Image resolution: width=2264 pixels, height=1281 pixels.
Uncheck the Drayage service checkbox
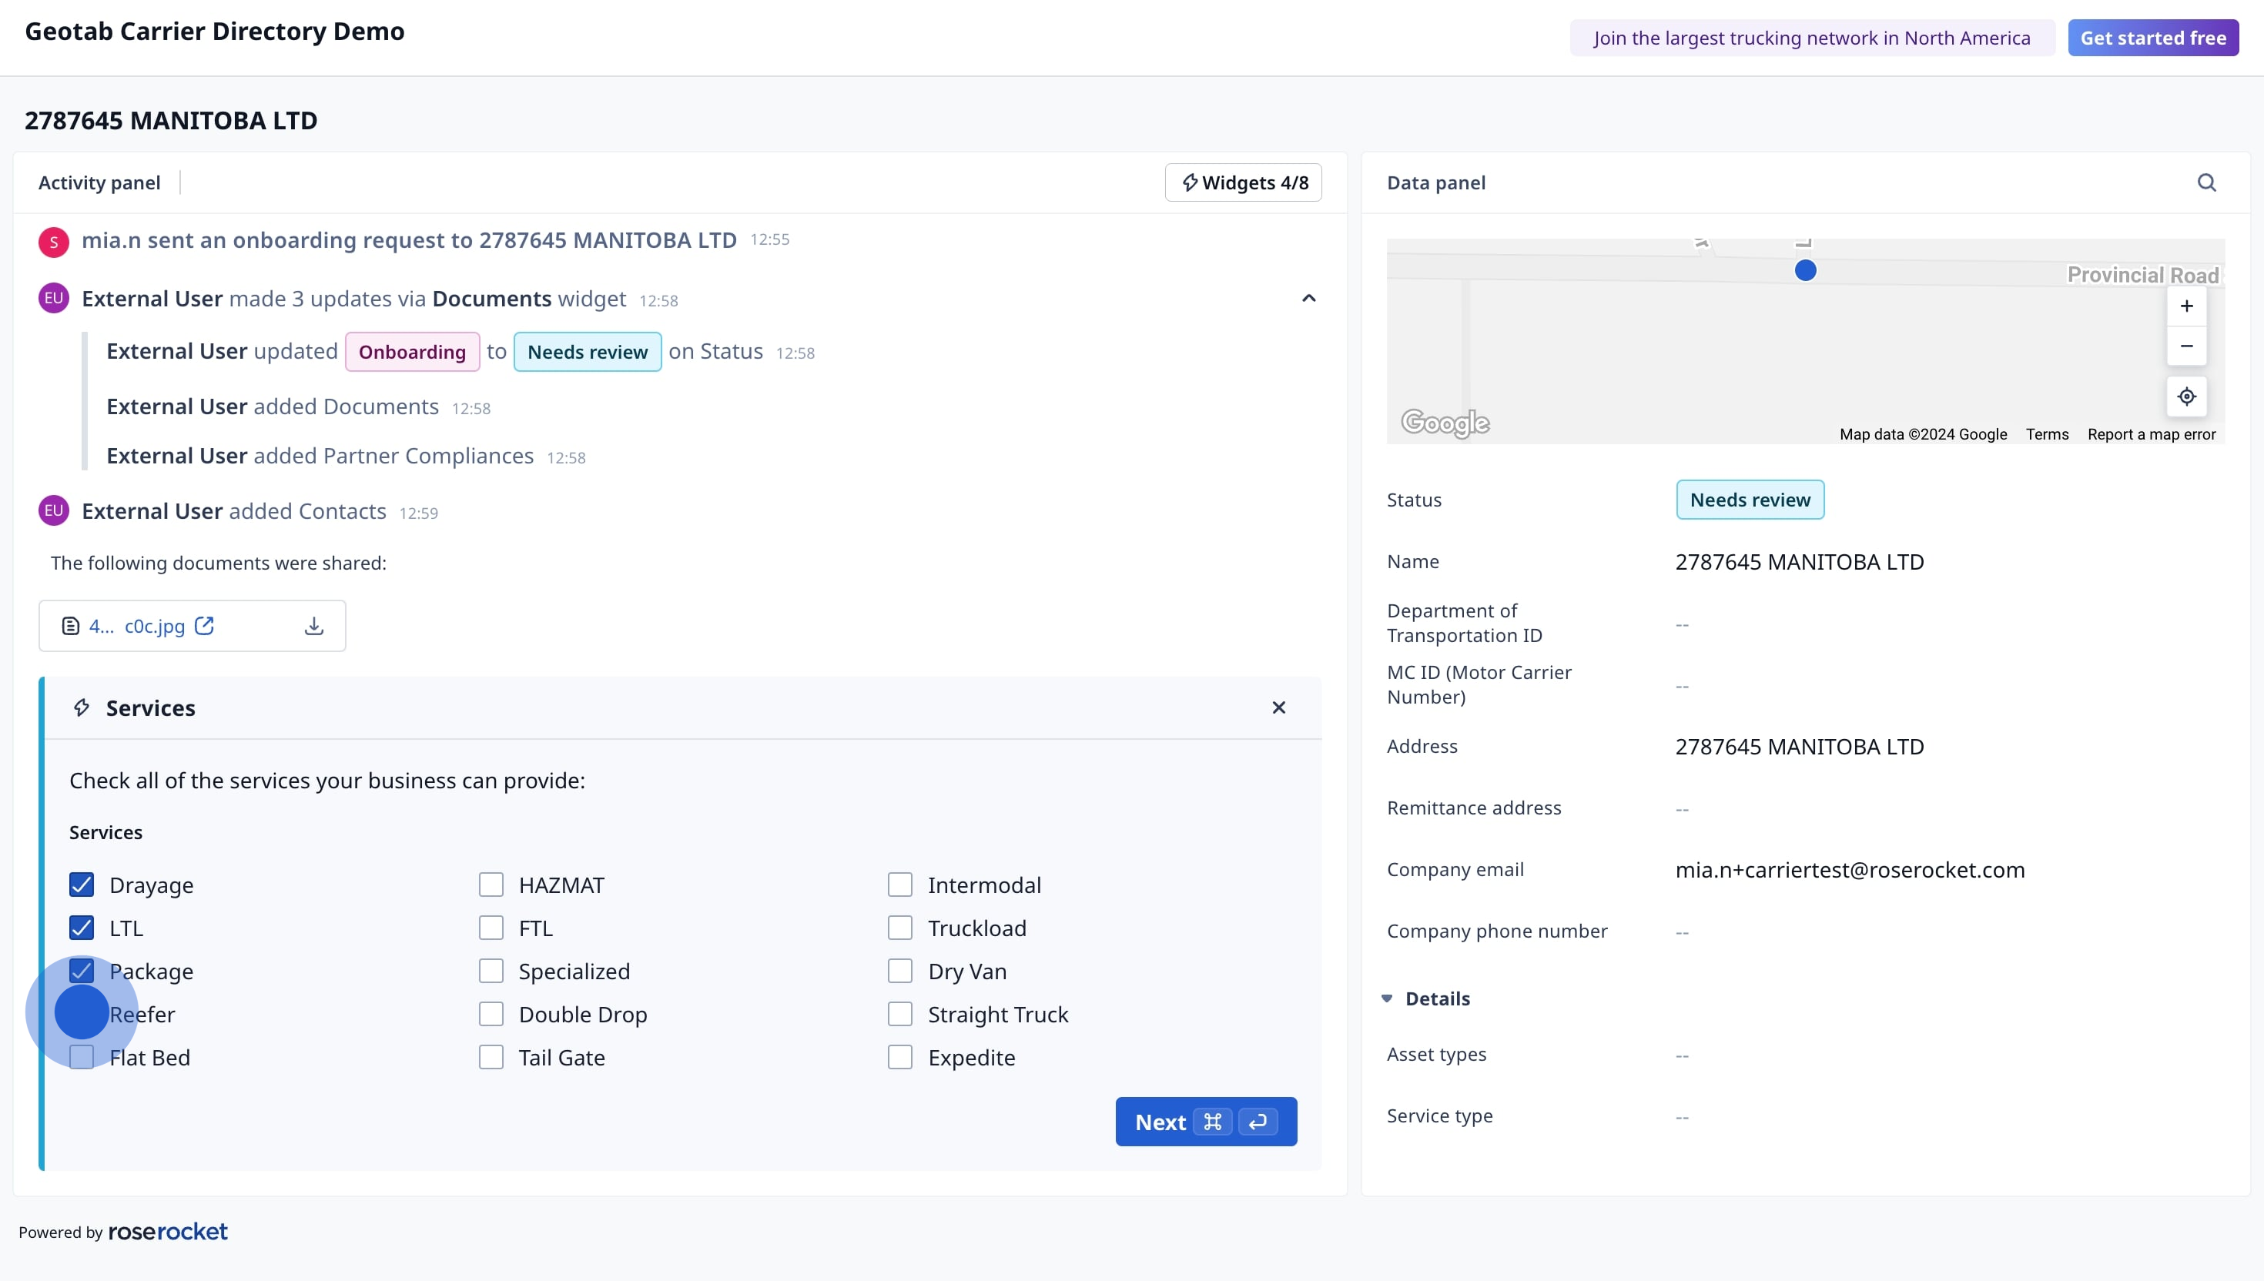coord(82,885)
